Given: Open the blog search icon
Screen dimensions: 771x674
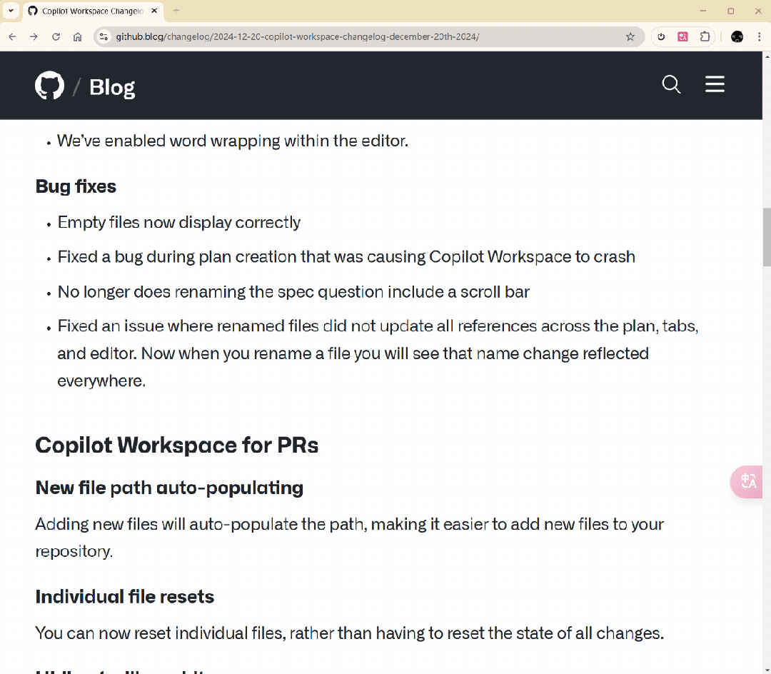Looking at the screenshot, I should (x=671, y=84).
